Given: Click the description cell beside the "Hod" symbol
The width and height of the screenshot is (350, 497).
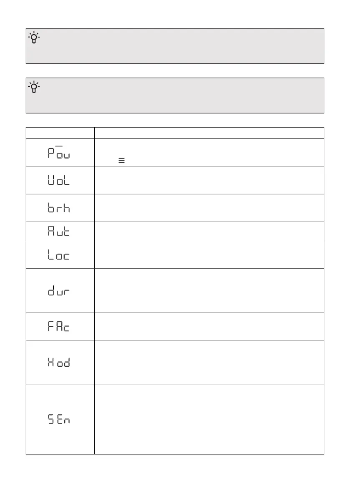Looking at the screenshot, I should click(209, 362).
